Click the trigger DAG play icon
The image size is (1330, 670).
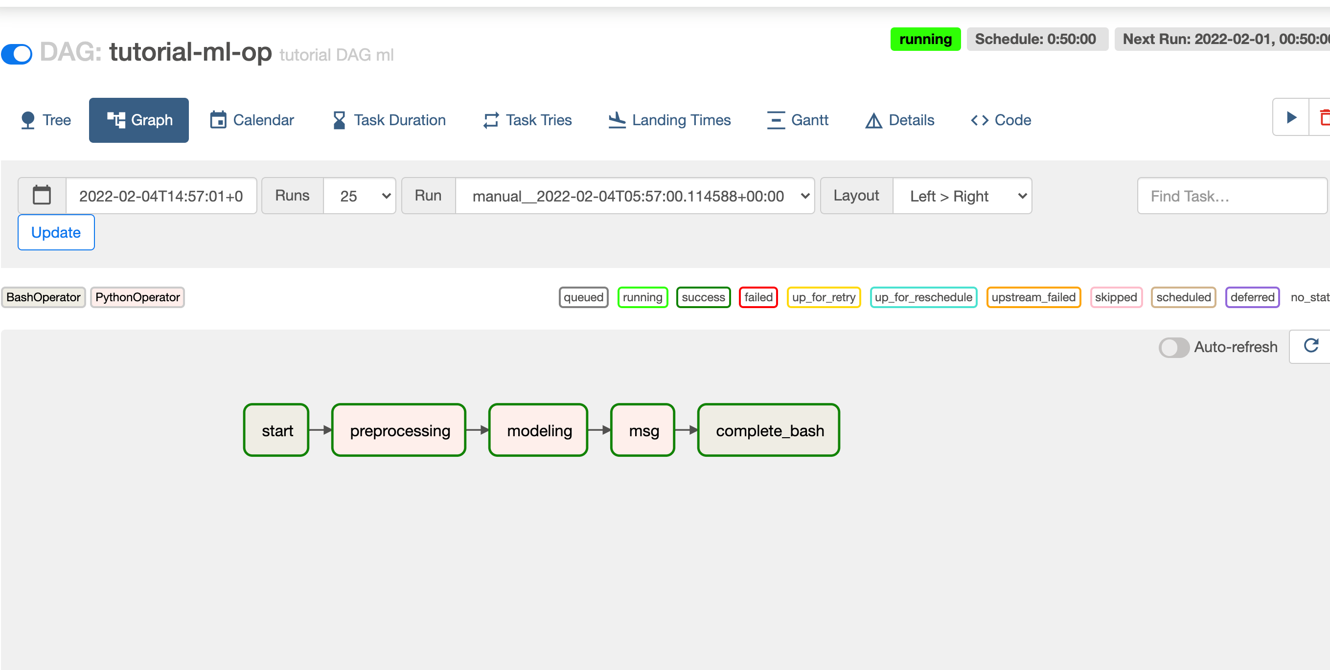pyautogui.click(x=1291, y=118)
